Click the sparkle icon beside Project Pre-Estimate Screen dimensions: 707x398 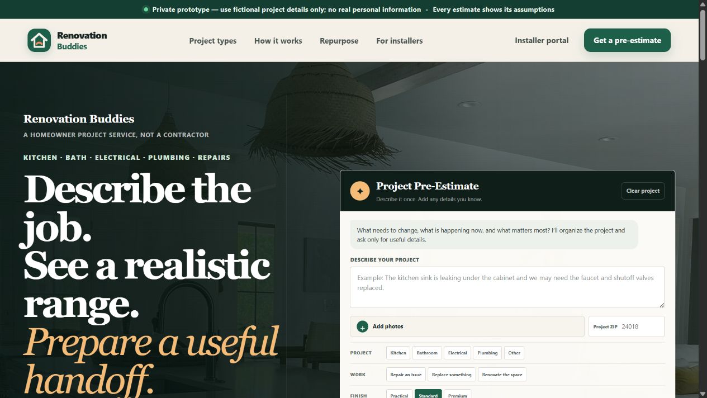pos(360,191)
